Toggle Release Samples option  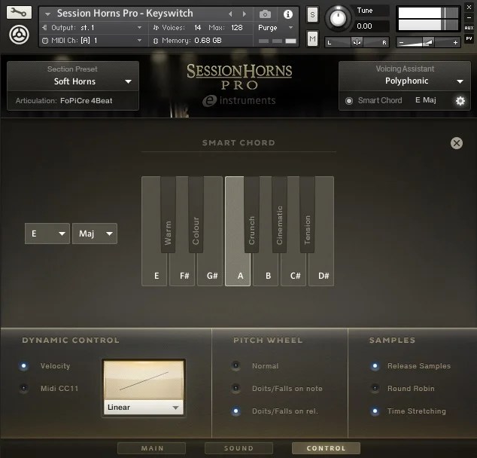pos(375,366)
